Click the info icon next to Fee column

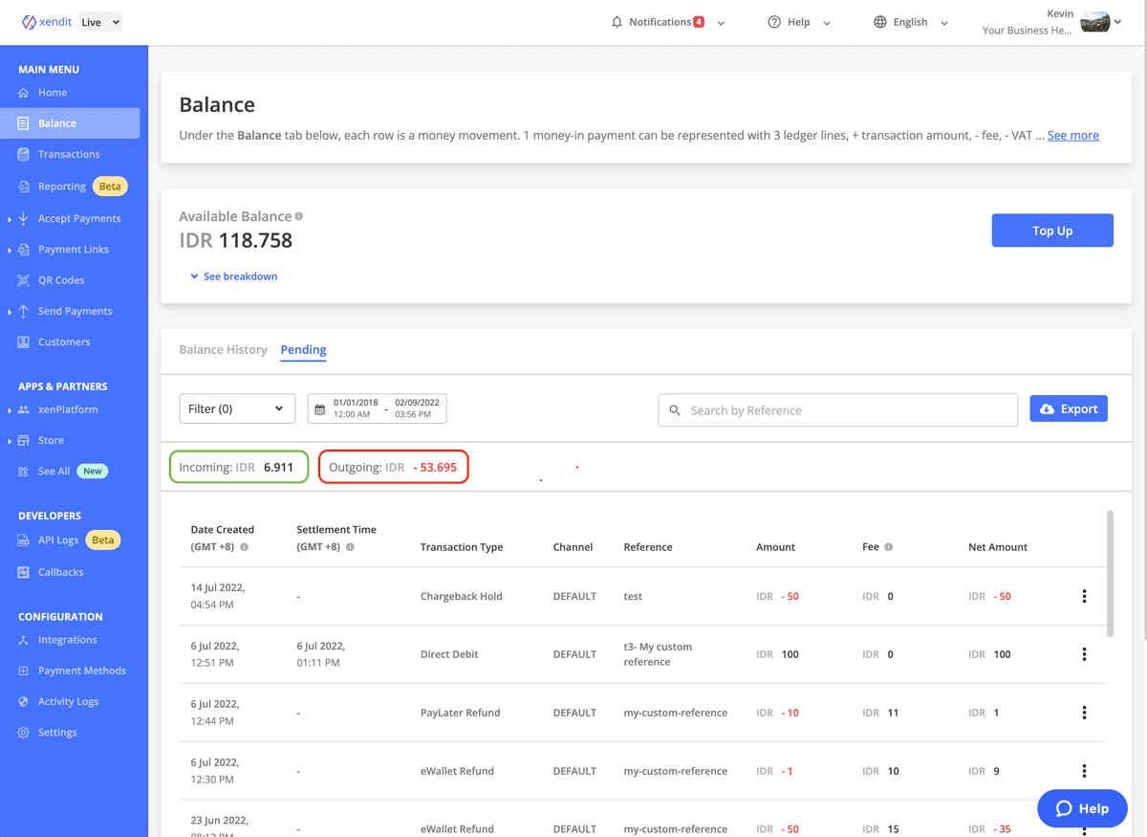click(888, 547)
